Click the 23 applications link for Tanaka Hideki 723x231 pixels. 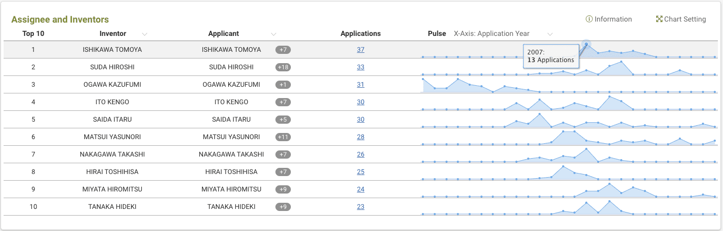[360, 207]
